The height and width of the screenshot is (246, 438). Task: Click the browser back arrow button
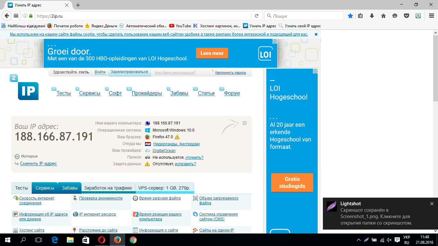(x=7, y=16)
